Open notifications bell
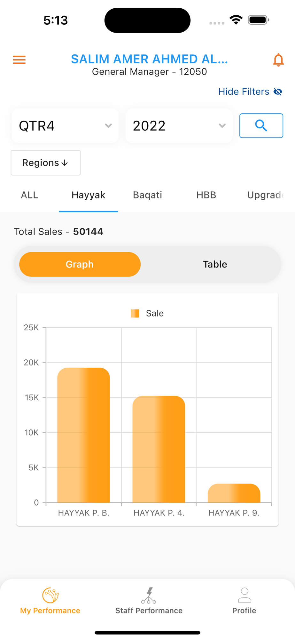The image size is (295, 640). [278, 60]
